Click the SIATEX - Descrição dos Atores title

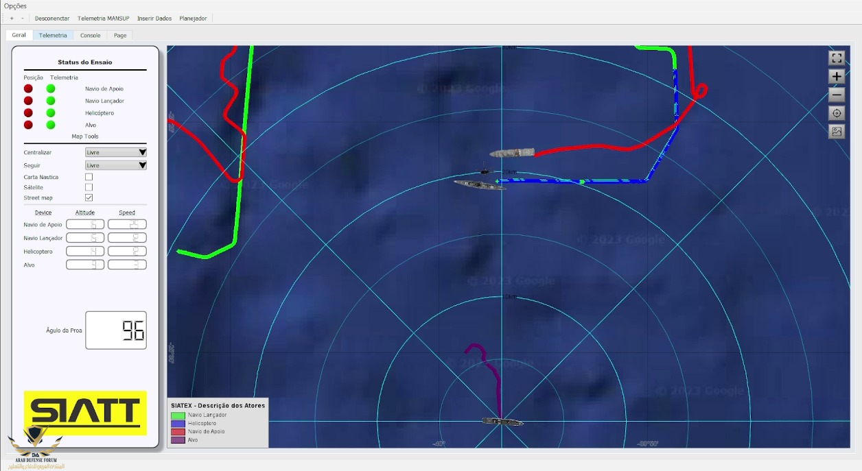[x=218, y=405]
